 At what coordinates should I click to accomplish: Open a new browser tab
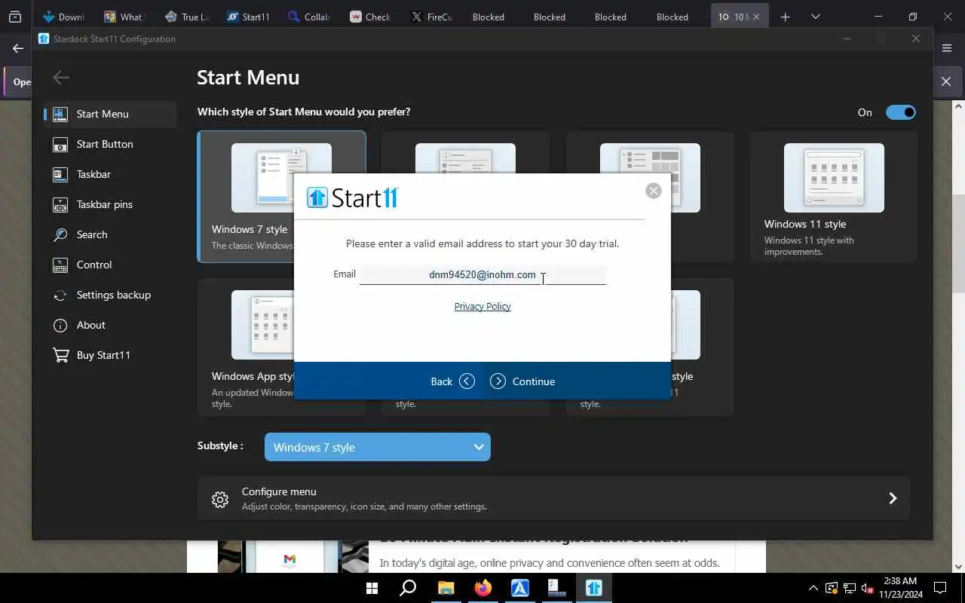click(x=785, y=17)
